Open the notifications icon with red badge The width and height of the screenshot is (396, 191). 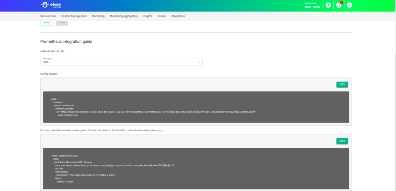[339, 5]
